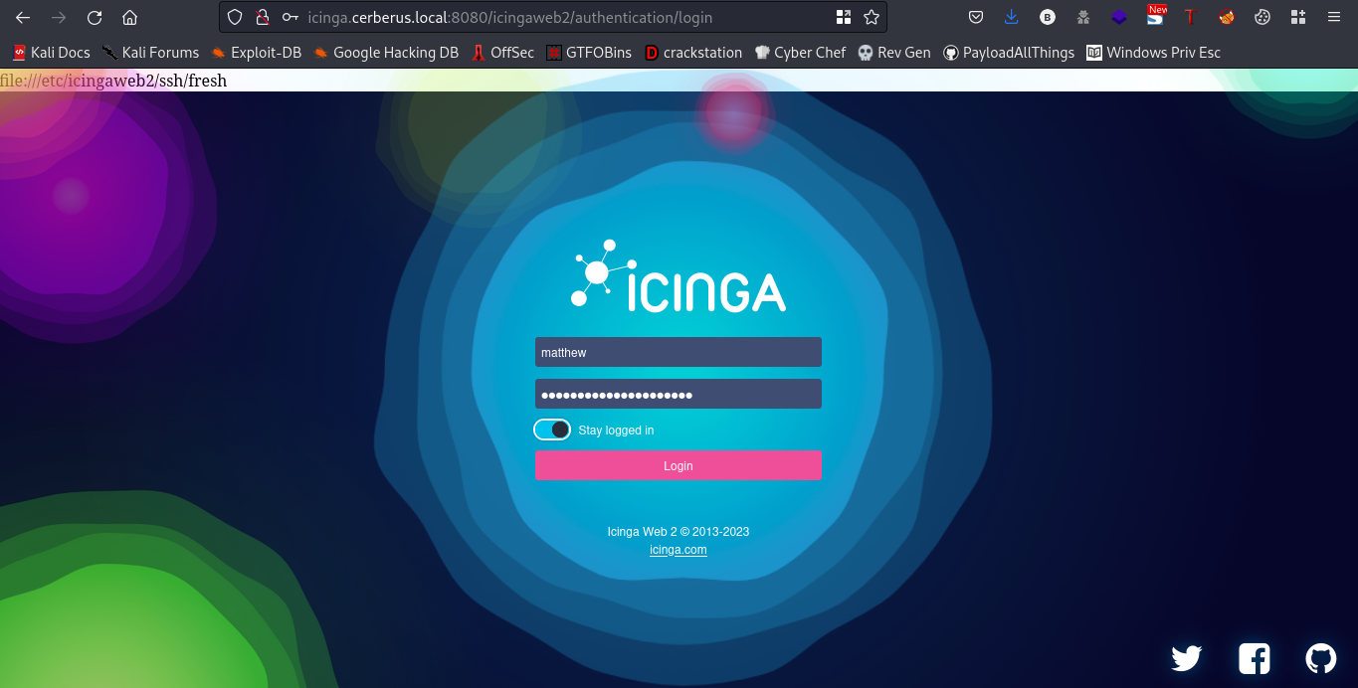Click the pink Login button
This screenshot has height=688, width=1358.
tap(679, 465)
